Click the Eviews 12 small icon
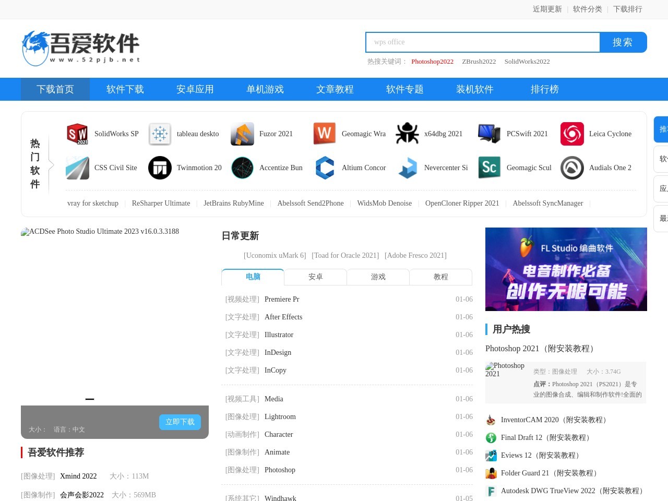 491,456
